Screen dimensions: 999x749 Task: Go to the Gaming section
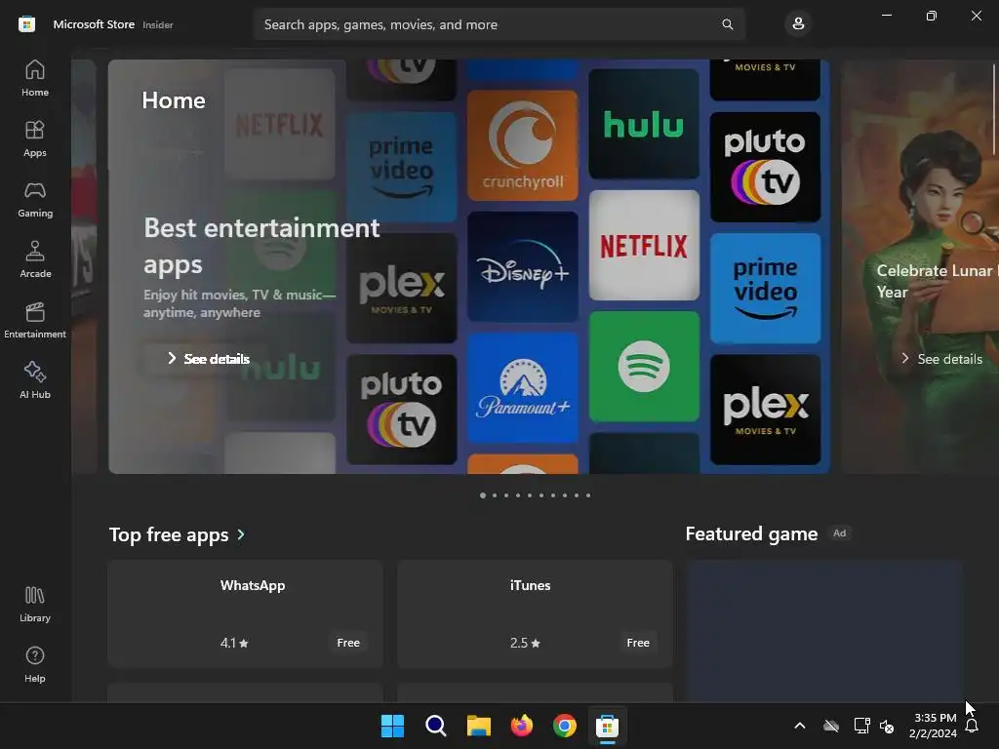coord(35,199)
